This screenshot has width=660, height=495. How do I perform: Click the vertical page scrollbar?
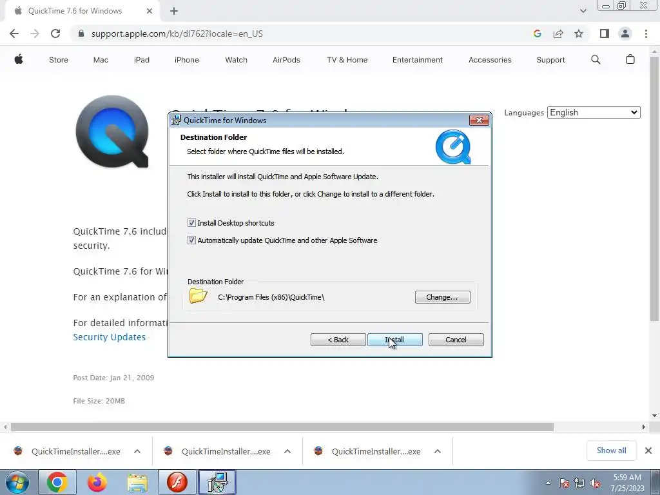point(654,189)
